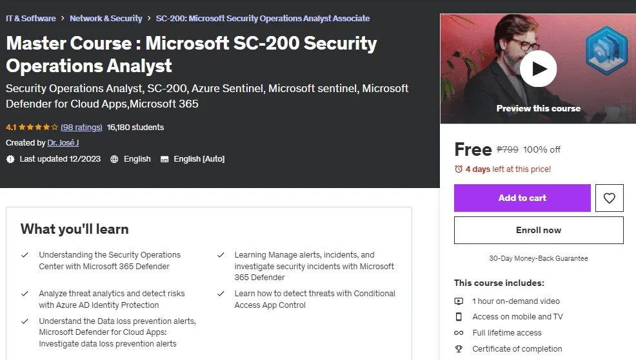The width and height of the screenshot is (636, 360).
Task: Click the chevron after IT & Software breadcrumb
Action: [63, 18]
